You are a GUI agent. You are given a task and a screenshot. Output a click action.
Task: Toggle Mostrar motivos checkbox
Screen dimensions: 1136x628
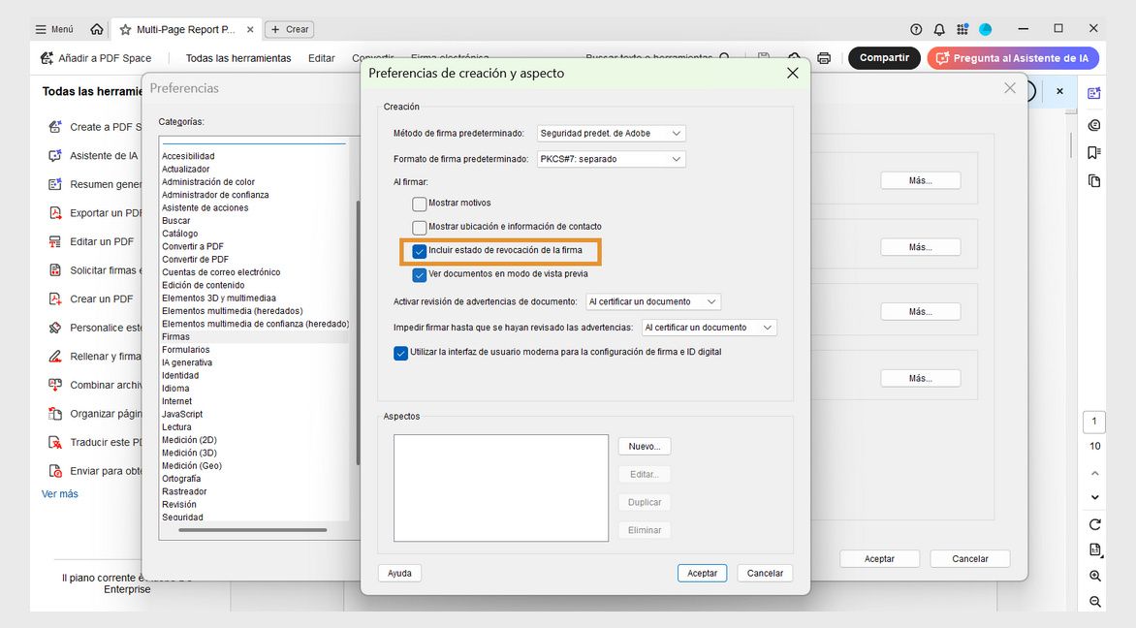pos(420,204)
